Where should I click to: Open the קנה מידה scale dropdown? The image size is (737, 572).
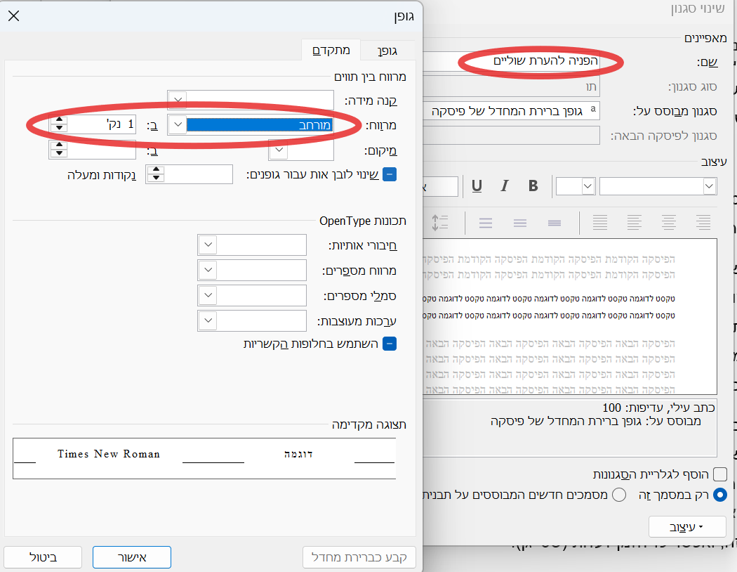[178, 101]
